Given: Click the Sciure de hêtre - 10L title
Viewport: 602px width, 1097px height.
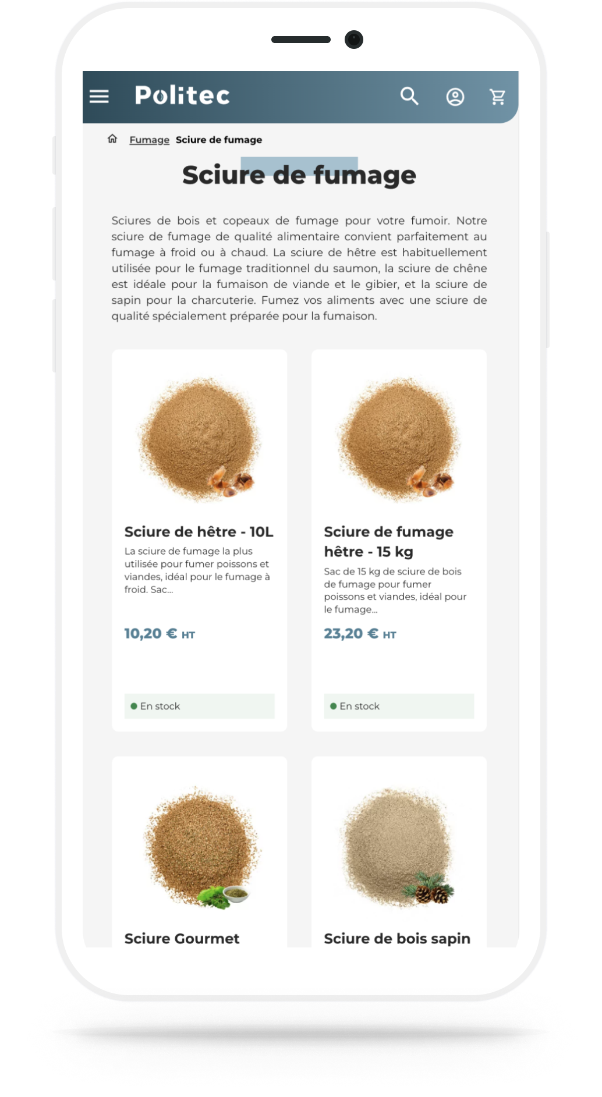Looking at the screenshot, I should pos(199,532).
